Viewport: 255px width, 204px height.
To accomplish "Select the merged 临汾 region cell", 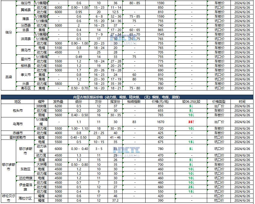I will (9, 32).
